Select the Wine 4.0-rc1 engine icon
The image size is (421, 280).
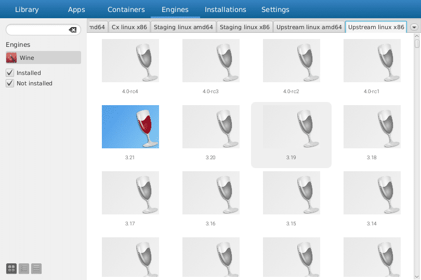(x=372, y=60)
